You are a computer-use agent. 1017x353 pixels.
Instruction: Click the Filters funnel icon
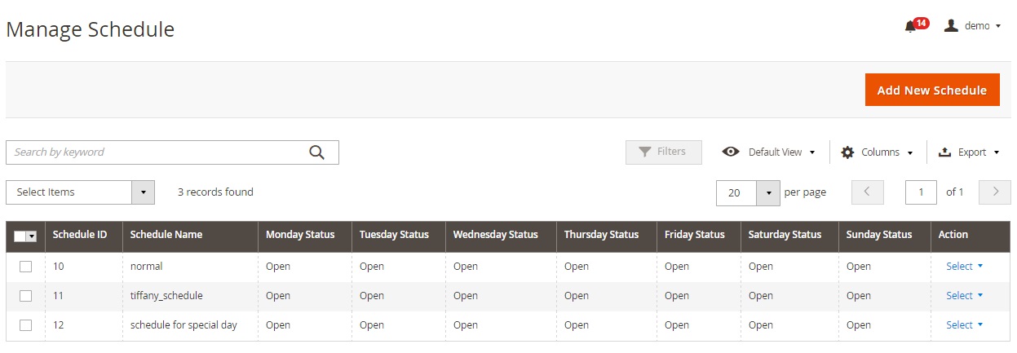tap(645, 152)
